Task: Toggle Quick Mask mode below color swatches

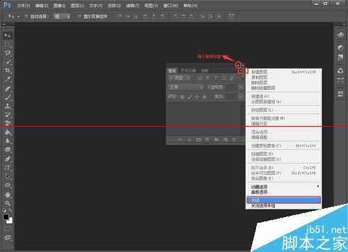Action: coord(8,229)
